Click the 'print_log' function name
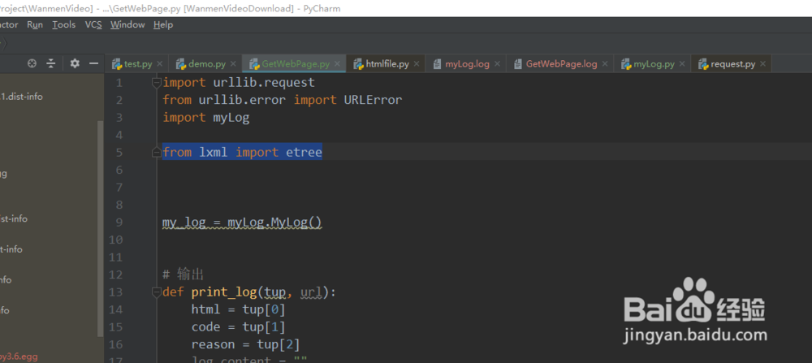This screenshot has width=812, height=363. click(224, 292)
